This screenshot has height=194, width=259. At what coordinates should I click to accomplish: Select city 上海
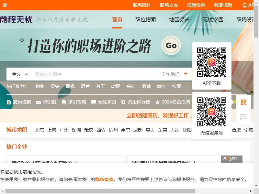point(52,130)
